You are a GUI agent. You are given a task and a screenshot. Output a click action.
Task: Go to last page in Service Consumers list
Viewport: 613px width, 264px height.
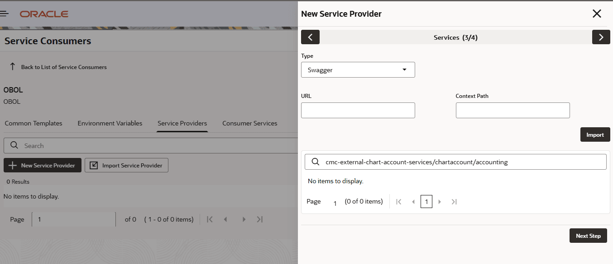click(259, 219)
